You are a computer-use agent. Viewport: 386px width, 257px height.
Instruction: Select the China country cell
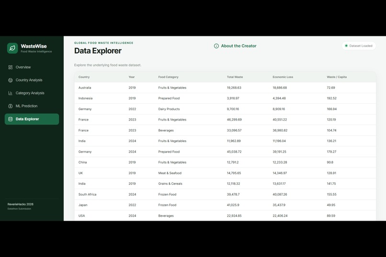pyautogui.click(x=82, y=162)
